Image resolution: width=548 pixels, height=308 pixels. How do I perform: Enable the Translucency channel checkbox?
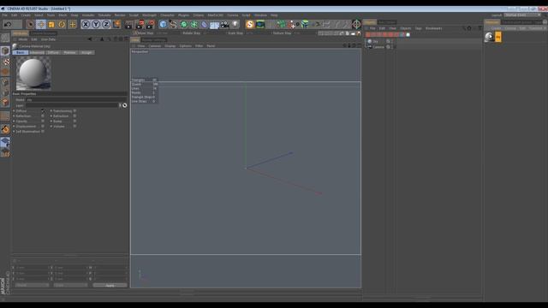pyautogui.click(x=74, y=111)
